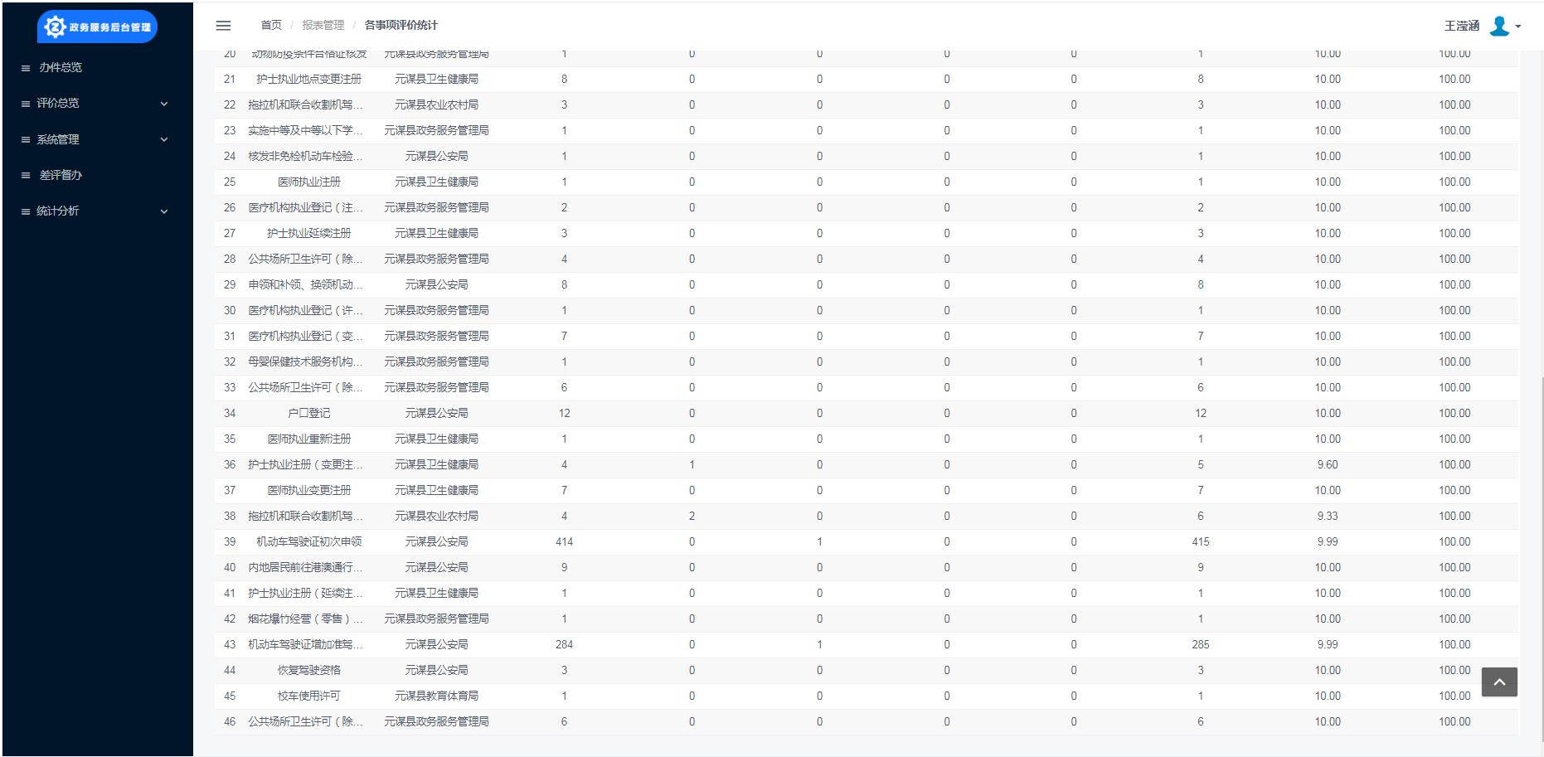
Task: Click the value 414 in row 39
Action: pos(565,542)
